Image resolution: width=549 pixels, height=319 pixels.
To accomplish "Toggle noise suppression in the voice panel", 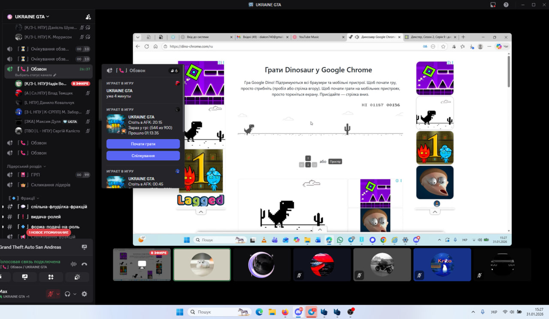I will (x=73, y=264).
